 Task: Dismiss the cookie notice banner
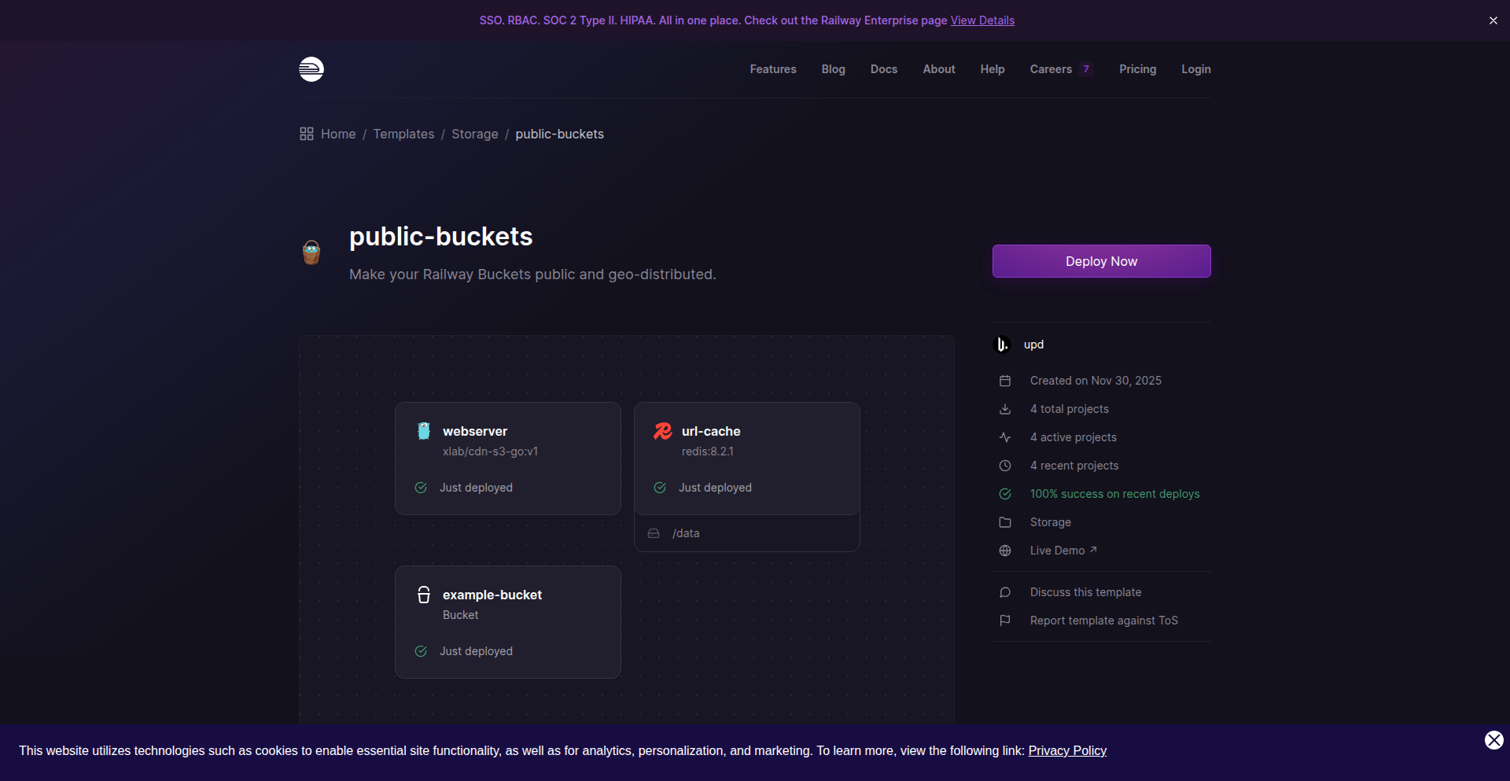1493,740
